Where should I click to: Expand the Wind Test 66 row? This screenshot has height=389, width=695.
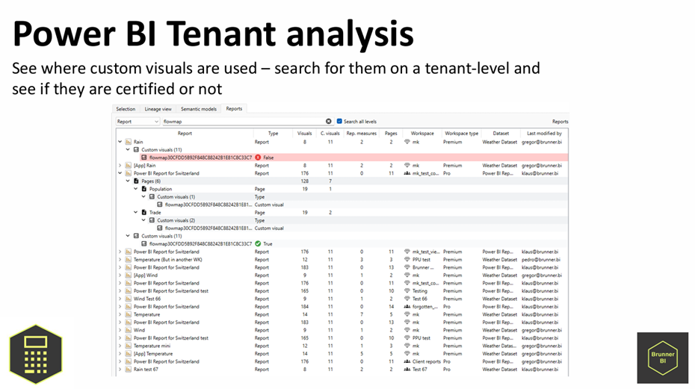[120, 299]
